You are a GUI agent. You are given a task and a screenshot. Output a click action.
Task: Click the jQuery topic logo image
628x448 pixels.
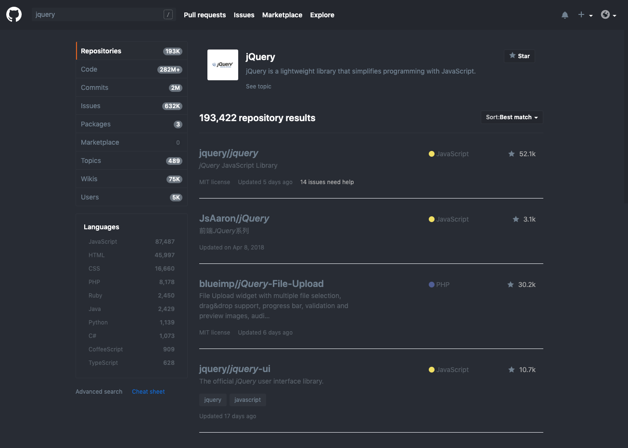pos(222,64)
